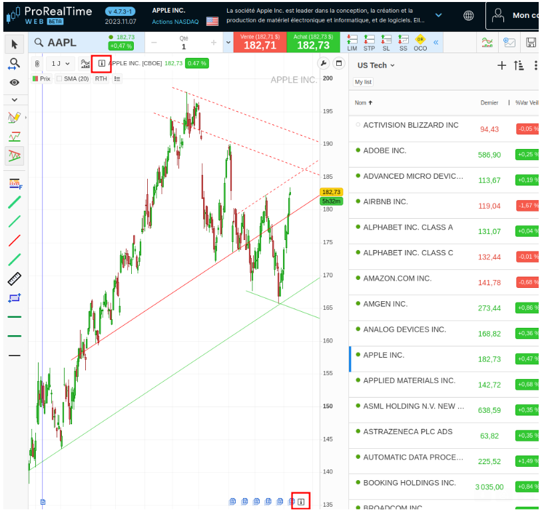Select the arrow cursor tool
Viewport: 558px width, 512px height.
14,45
